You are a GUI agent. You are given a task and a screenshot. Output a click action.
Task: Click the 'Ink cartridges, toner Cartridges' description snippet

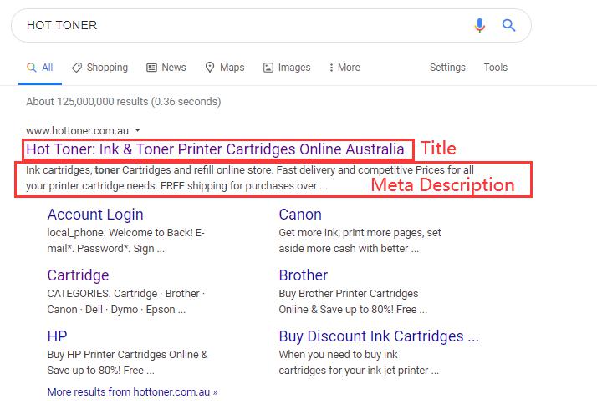(250, 178)
